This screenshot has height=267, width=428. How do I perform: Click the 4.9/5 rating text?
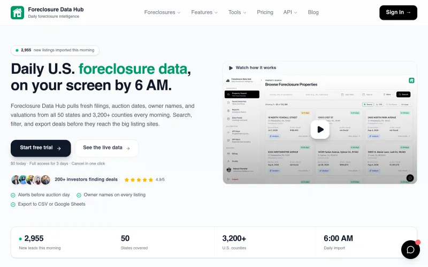(x=160, y=180)
